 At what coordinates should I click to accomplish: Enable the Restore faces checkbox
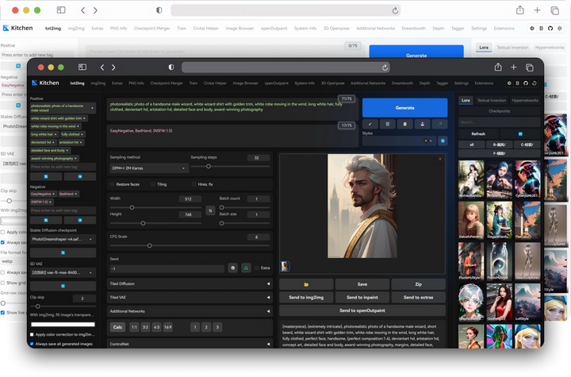tap(113, 183)
